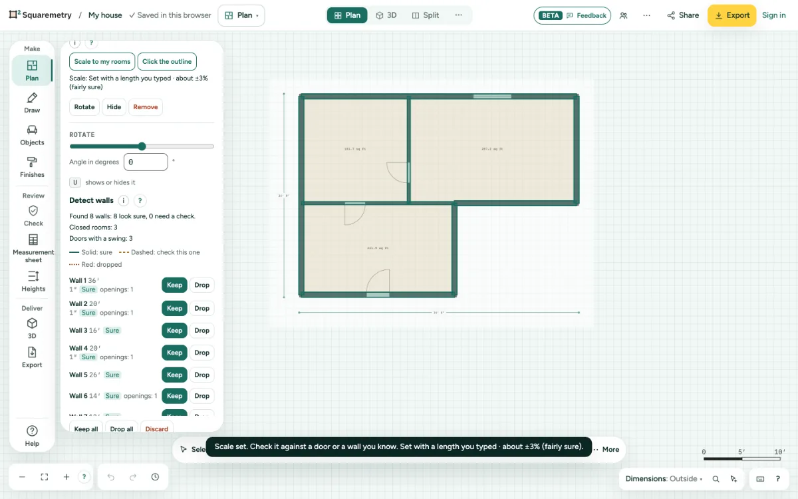798x499 pixels.
Task: Click the question mark next to Detect walls
Action: coord(140,200)
